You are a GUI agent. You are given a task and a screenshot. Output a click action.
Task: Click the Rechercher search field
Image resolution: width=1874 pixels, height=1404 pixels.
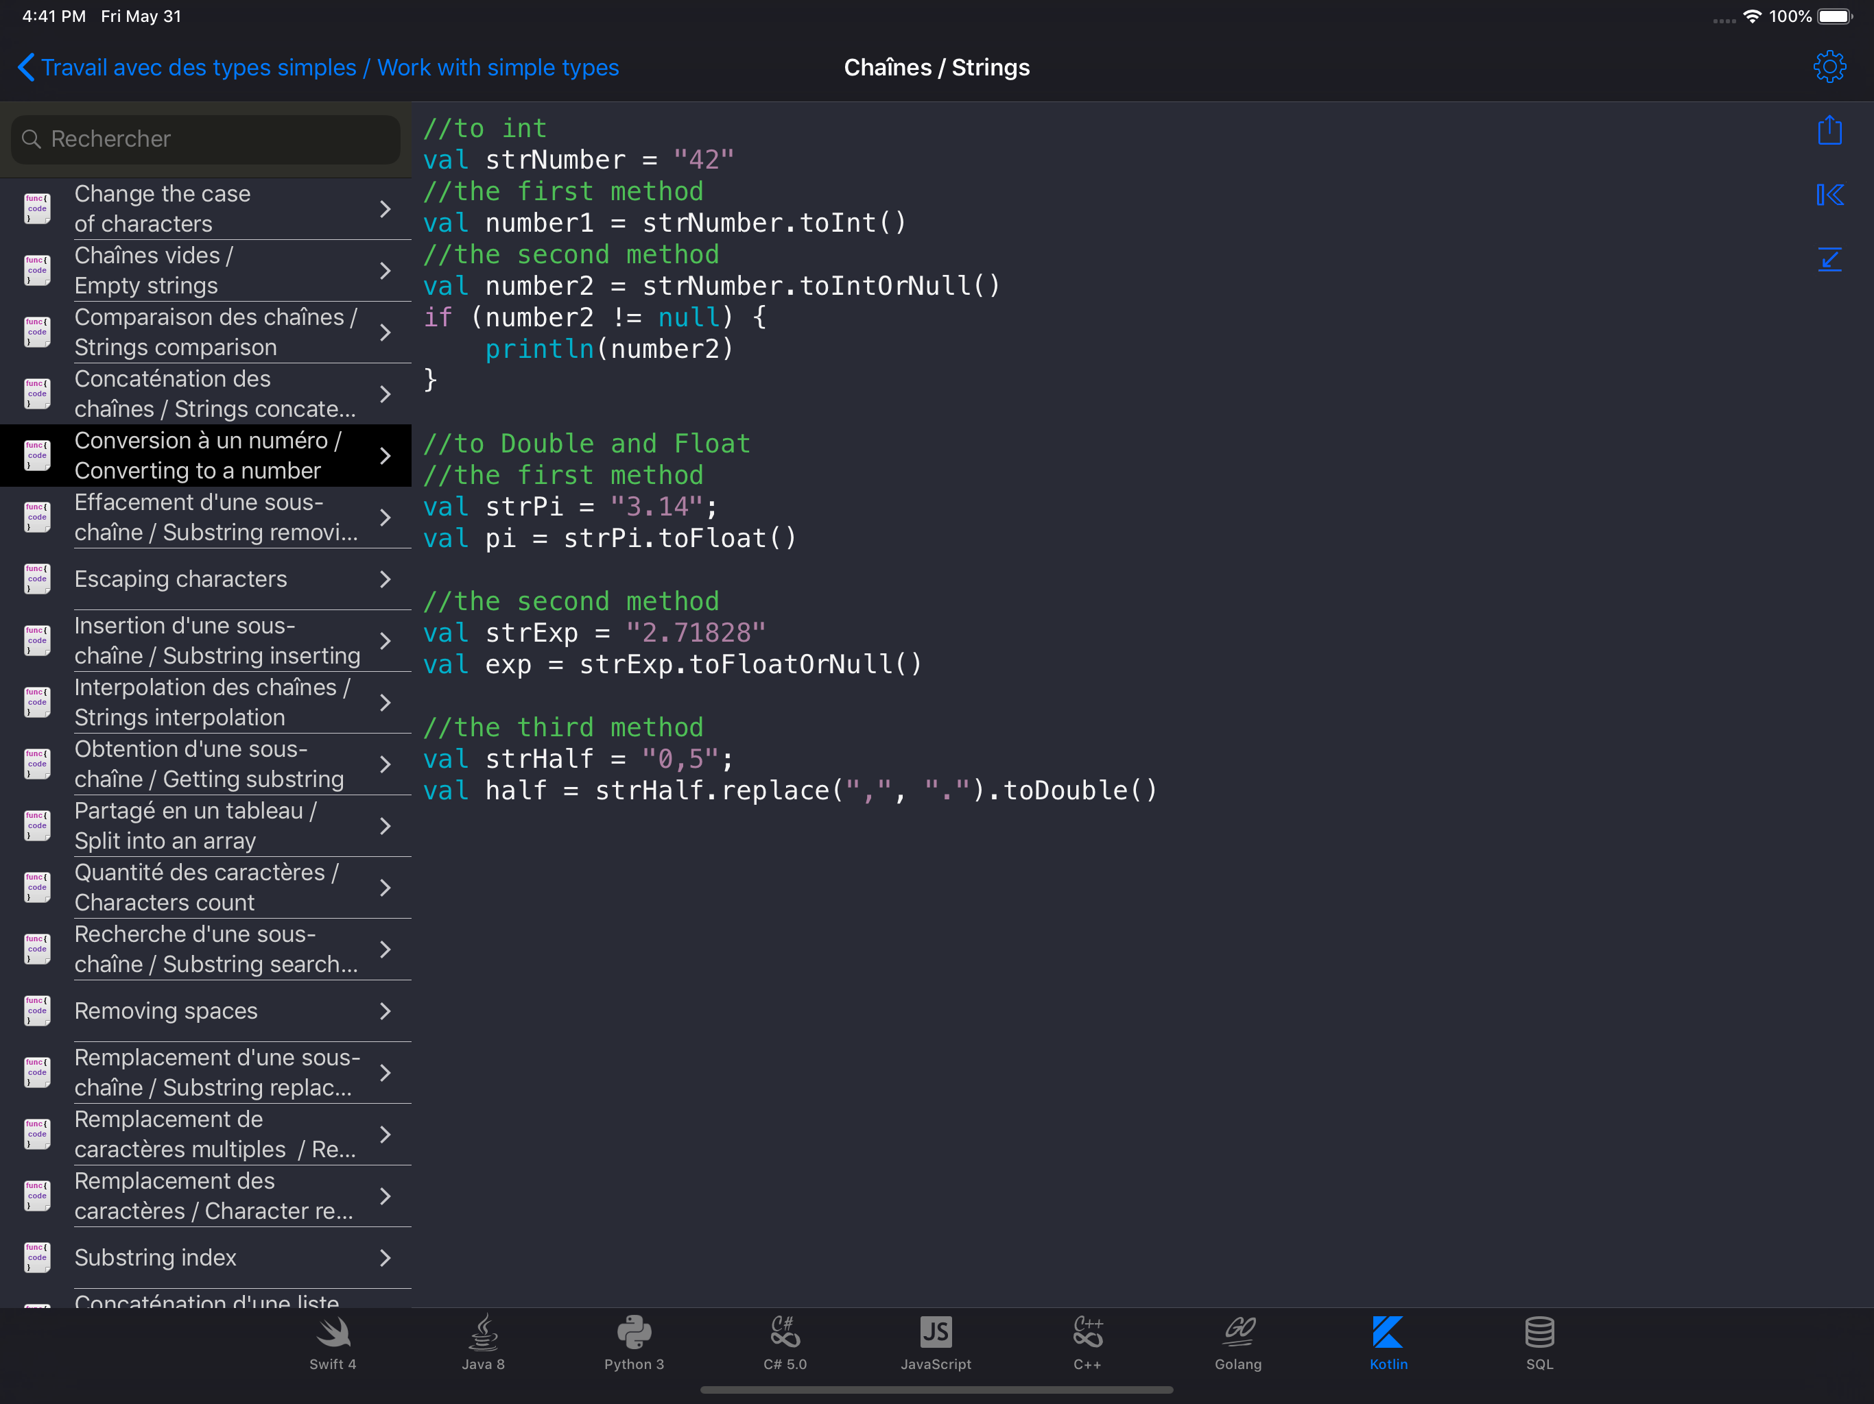pos(205,139)
